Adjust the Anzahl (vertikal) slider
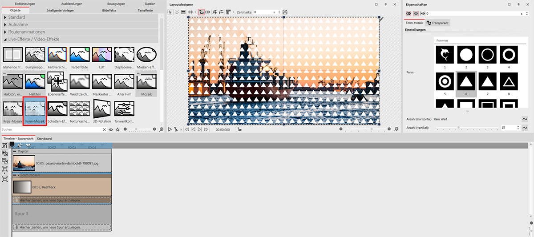 click(458, 128)
